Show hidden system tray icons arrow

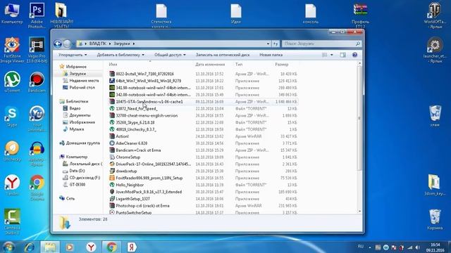click(x=370, y=247)
